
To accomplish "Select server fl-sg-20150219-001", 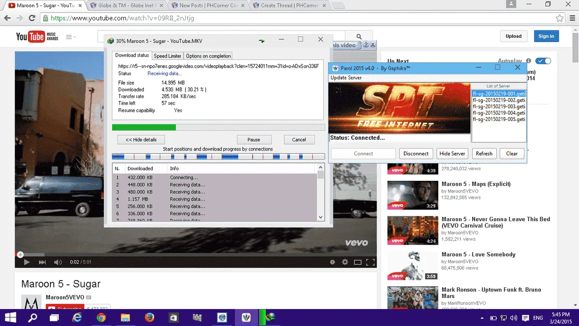I will coord(499,94).
